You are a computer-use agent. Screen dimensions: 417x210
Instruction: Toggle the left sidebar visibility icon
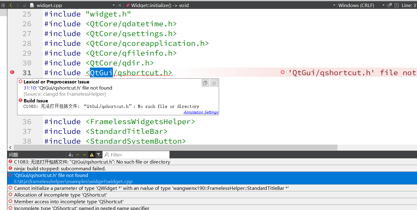tap(3, 5)
